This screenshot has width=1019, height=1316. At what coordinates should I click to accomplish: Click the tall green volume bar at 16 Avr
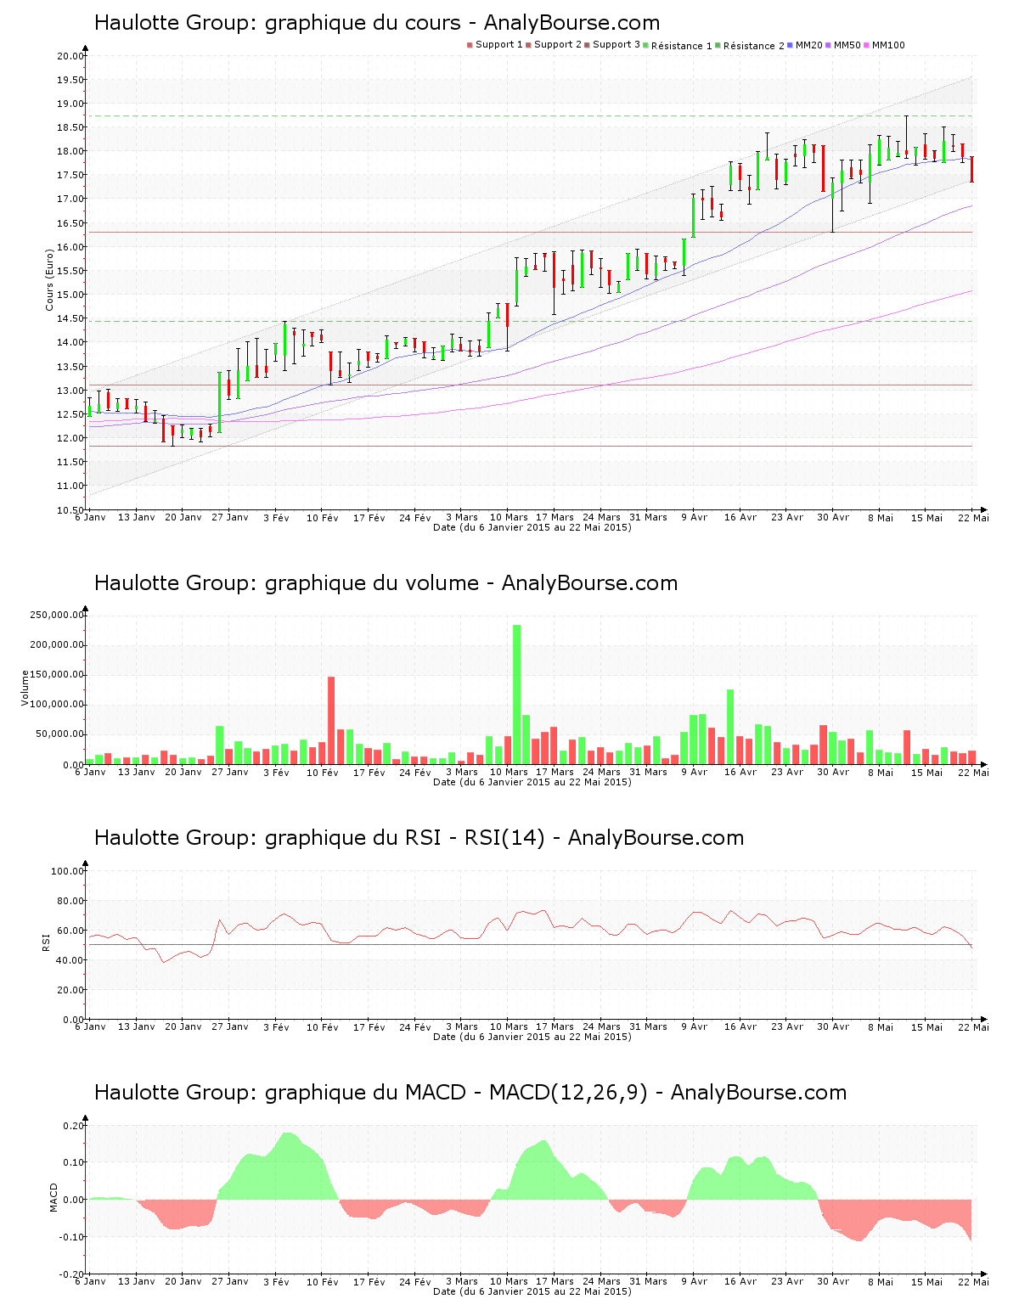730,727
